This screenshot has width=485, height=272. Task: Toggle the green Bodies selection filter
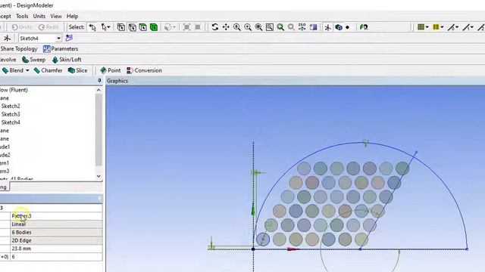154,27
